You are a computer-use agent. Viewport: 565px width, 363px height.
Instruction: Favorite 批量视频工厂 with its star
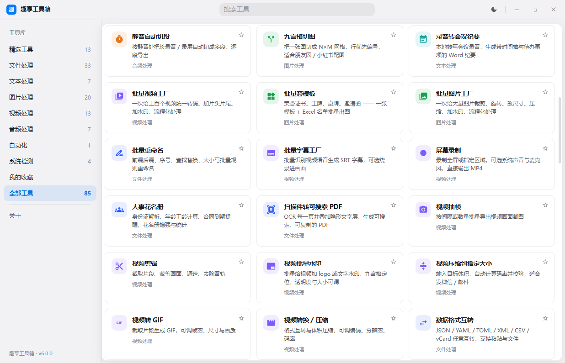241,92
